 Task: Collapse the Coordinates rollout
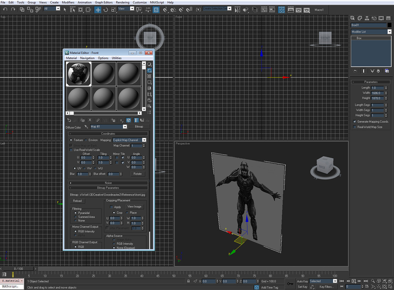click(x=108, y=134)
